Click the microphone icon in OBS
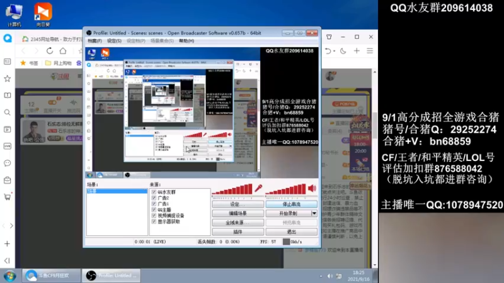Screen dimensions: 504x283 pos(258,188)
